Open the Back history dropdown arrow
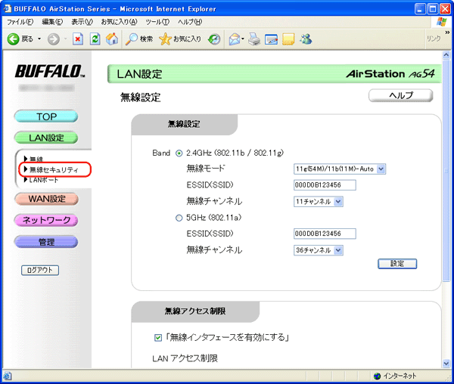Viewport: 454px width, 384px height. [x=39, y=39]
